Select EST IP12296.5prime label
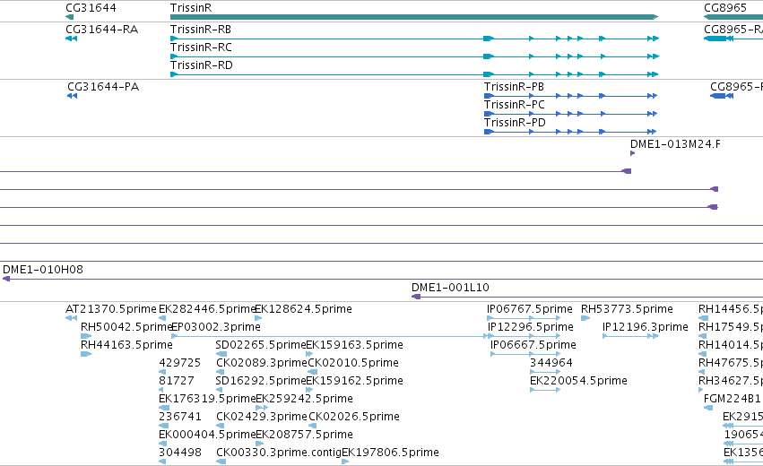The image size is (763, 466). point(531,327)
